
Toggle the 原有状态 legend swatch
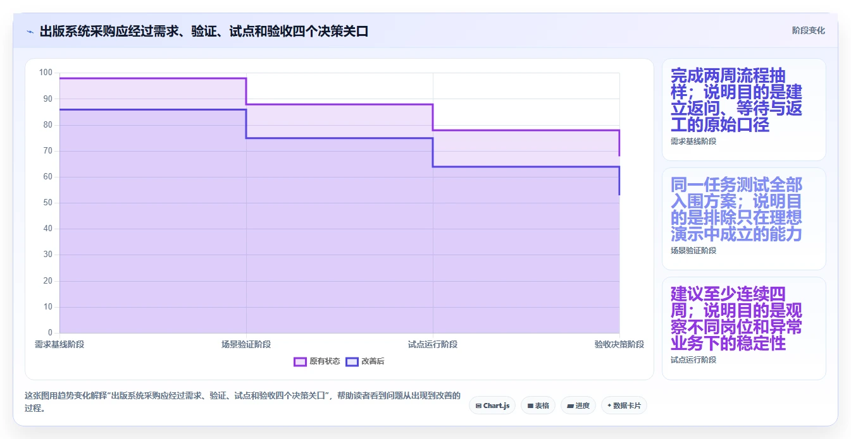tap(300, 361)
